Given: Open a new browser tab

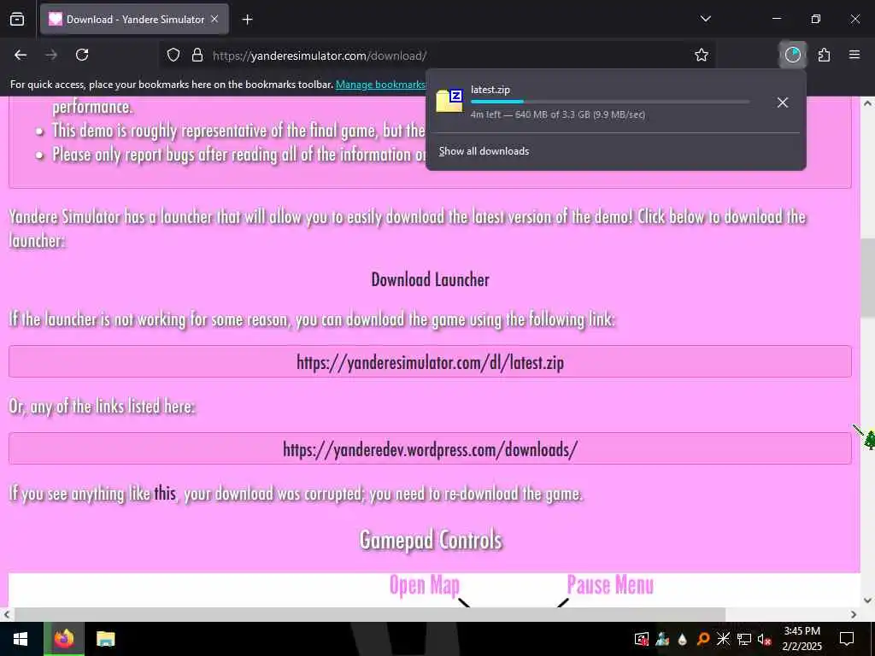Looking at the screenshot, I should coord(247,20).
